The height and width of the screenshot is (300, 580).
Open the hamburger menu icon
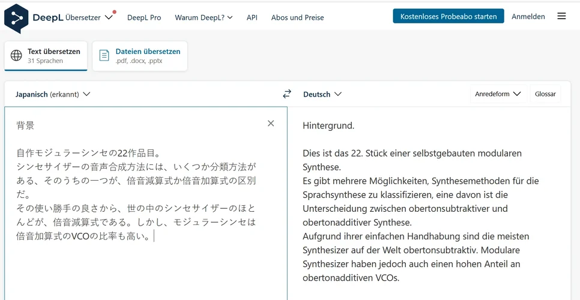[561, 16]
